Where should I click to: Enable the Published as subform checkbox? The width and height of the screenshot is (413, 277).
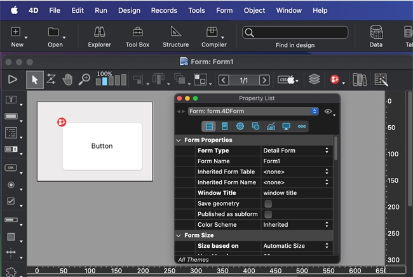pyautogui.click(x=268, y=215)
